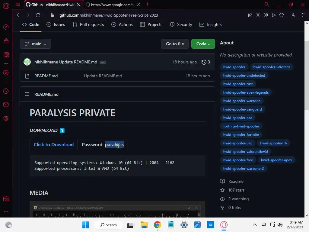
Task: Open the Projects tab
Action: [151, 25]
